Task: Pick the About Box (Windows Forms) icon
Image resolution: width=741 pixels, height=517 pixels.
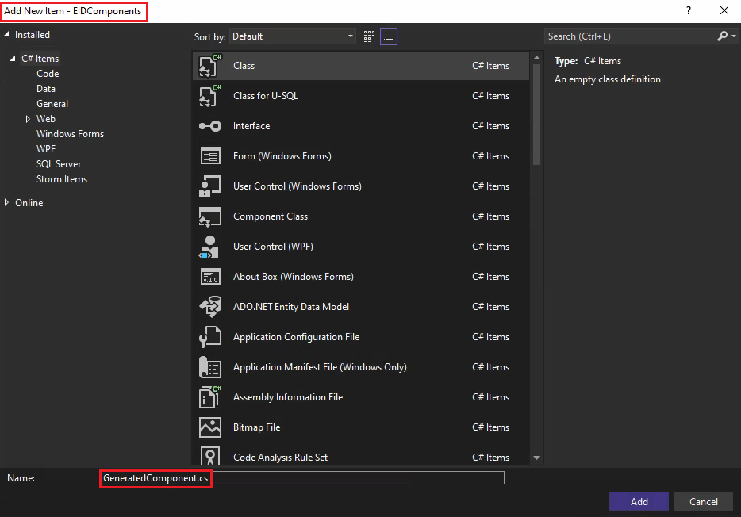Action: tap(209, 277)
